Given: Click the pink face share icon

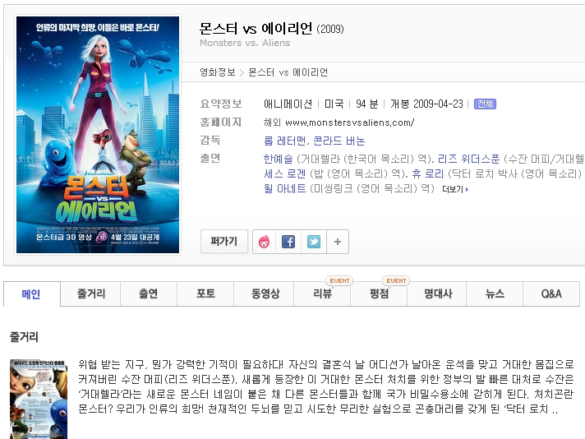Looking at the screenshot, I should point(264,242).
